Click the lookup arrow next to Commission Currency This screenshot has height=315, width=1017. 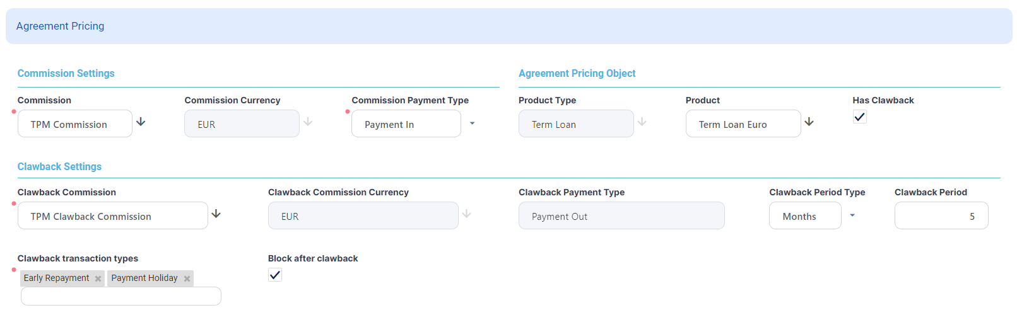click(x=308, y=122)
